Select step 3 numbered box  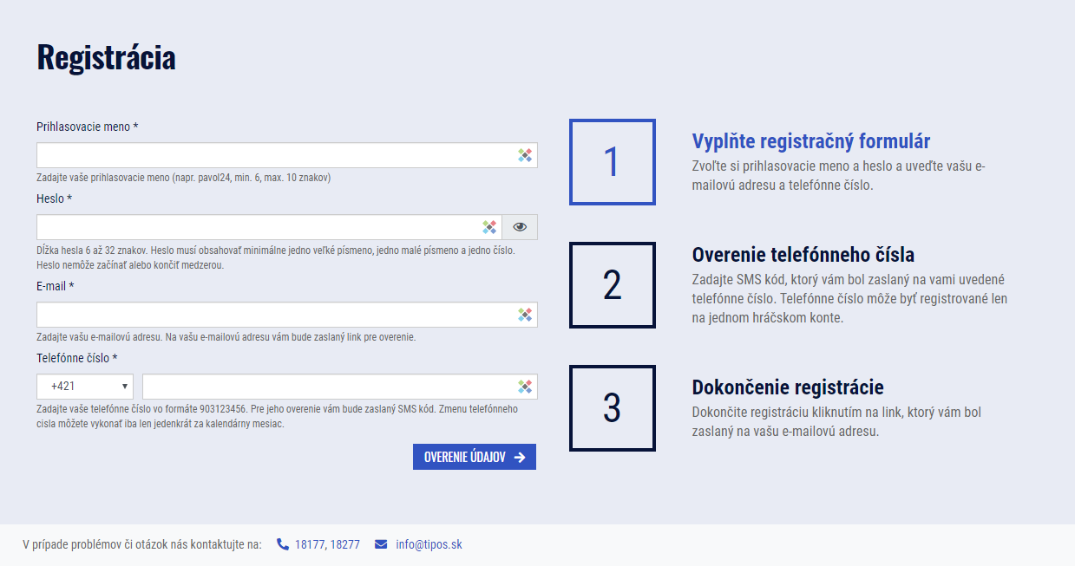coord(613,408)
